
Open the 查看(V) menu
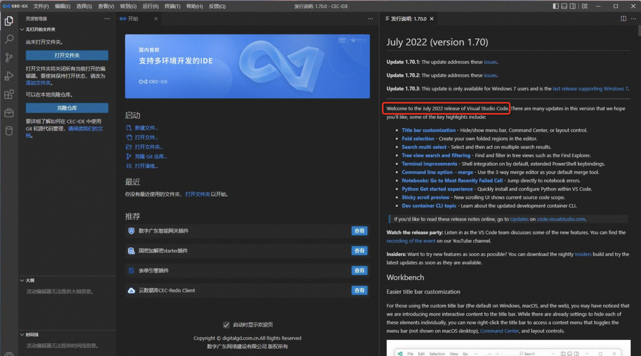pos(106,6)
